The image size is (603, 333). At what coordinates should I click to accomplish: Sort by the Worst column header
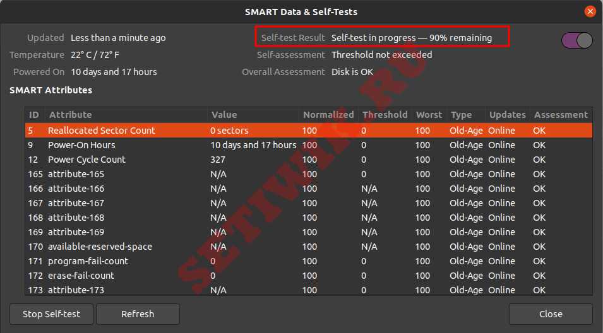click(x=429, y=115)
